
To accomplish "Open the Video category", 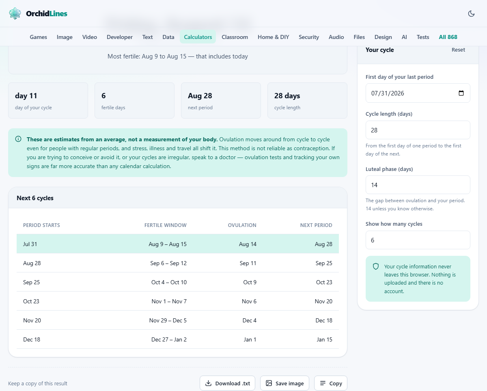I will coord(90,37).
